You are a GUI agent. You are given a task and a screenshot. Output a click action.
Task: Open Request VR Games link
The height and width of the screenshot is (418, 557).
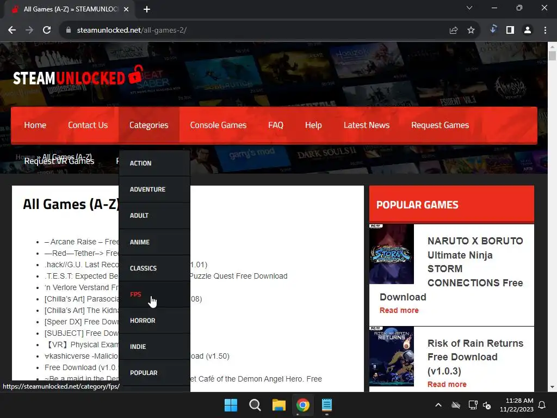[x=59, y=161]
